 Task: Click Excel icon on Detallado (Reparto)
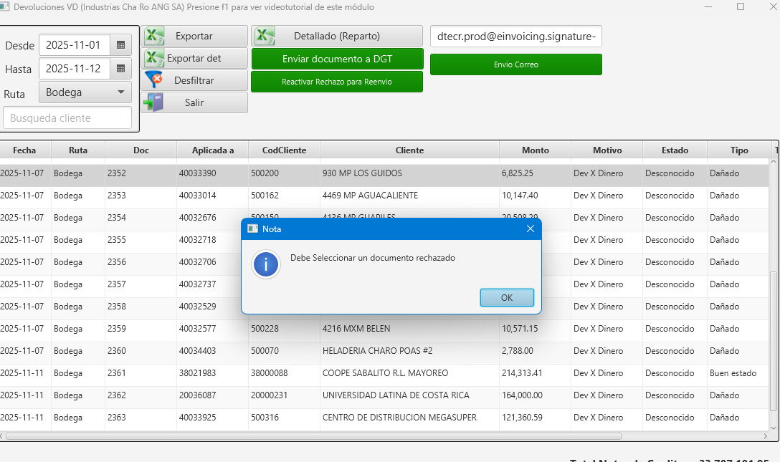coord(265,37)
